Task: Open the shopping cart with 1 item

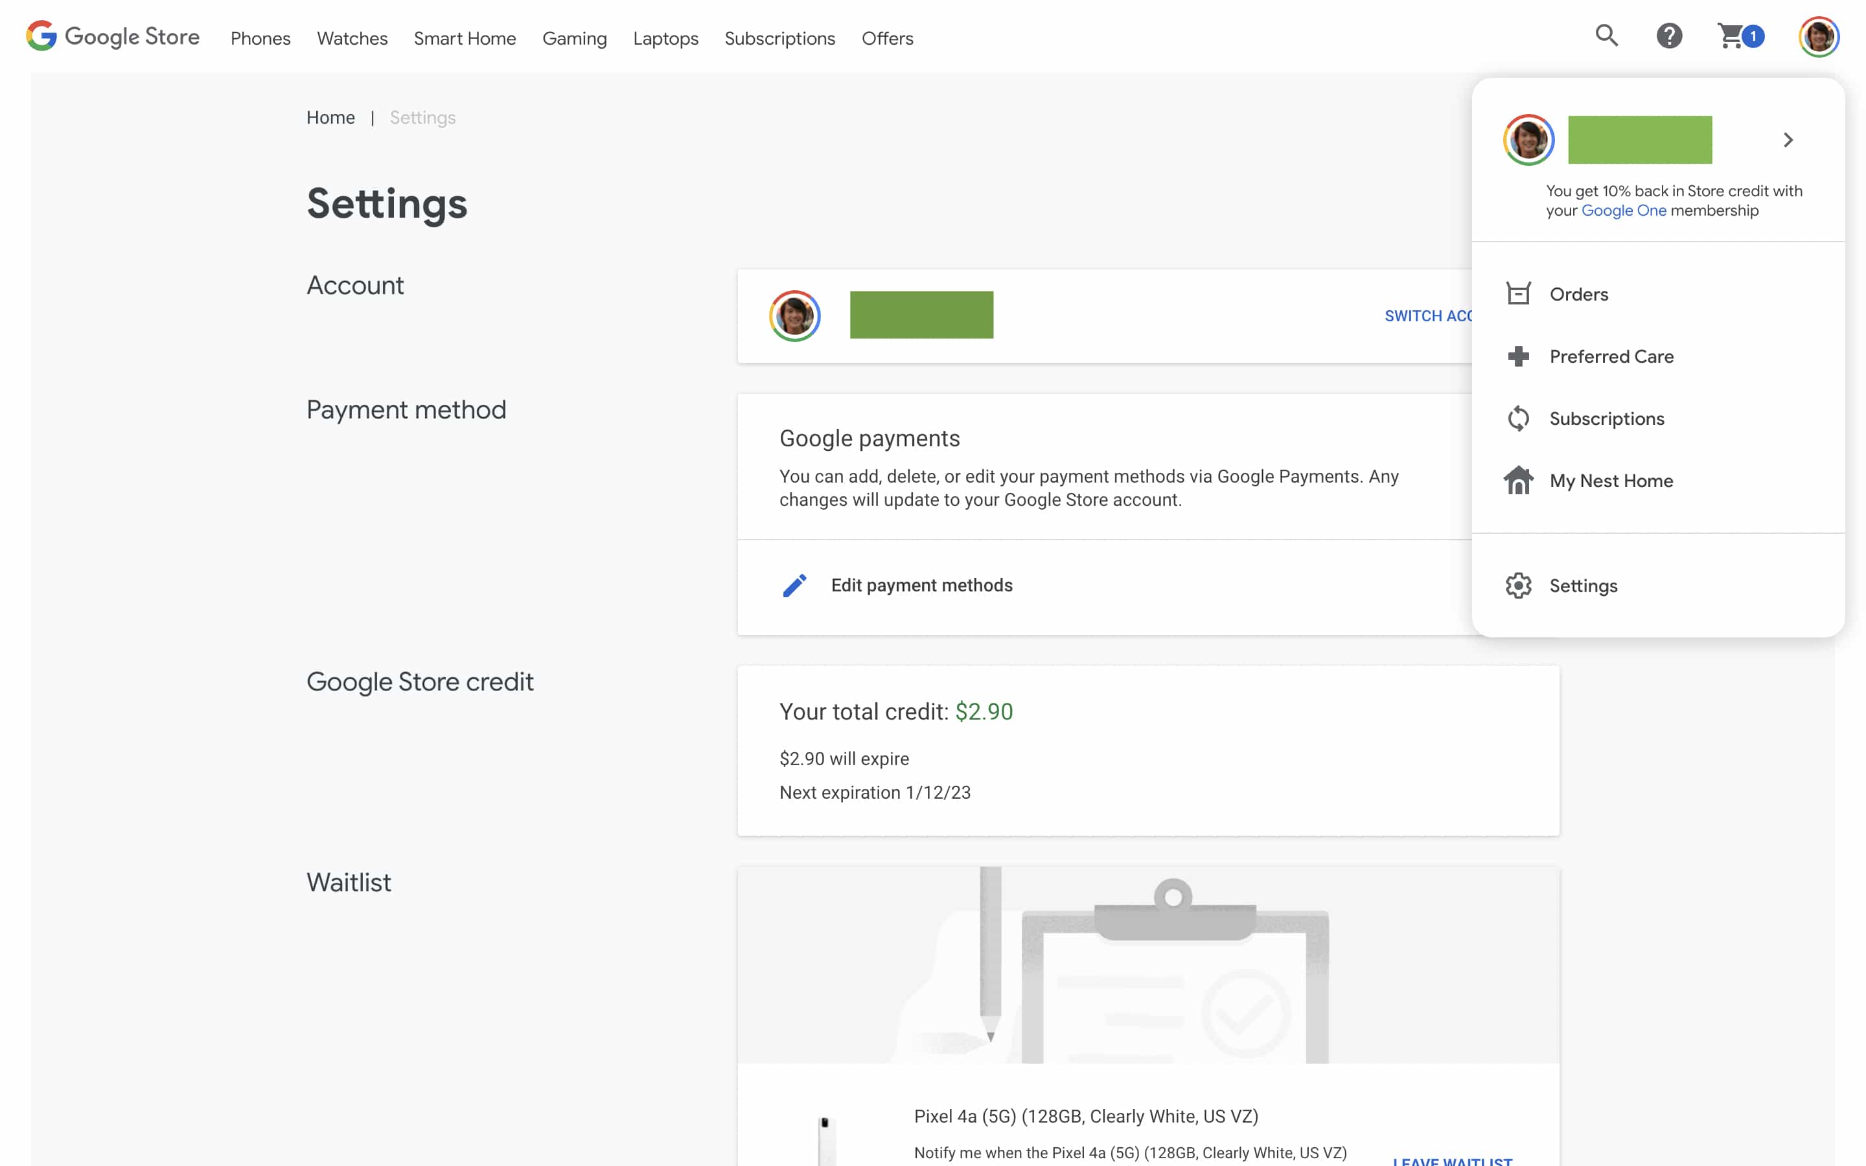Action: pos(1736,36)
